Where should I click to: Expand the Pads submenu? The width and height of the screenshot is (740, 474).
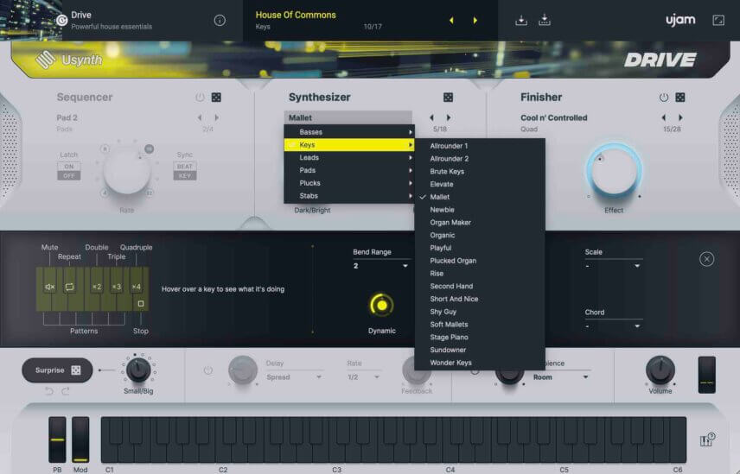pos(348,170)
